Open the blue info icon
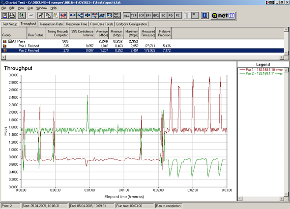The height and width of the screenshot is (209, 290). pyautogui.click(x=205, y=16)
